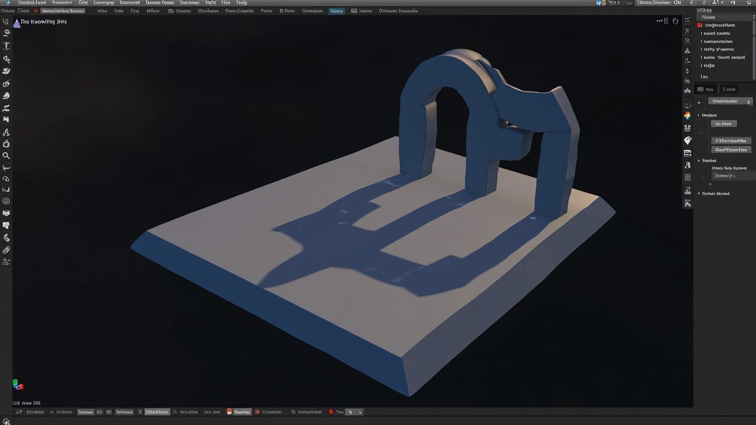Open the wide dropdown with chevron in properties panel
This screenshot has width=756, height=425.
[x=730, y=102]
